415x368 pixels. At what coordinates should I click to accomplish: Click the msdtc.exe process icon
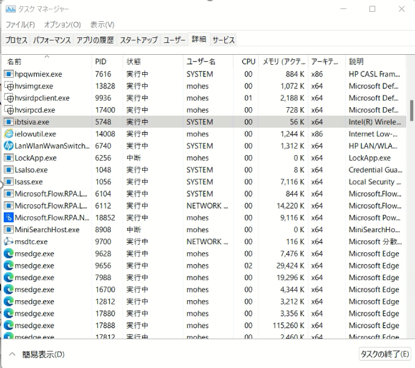pos(9,242)
